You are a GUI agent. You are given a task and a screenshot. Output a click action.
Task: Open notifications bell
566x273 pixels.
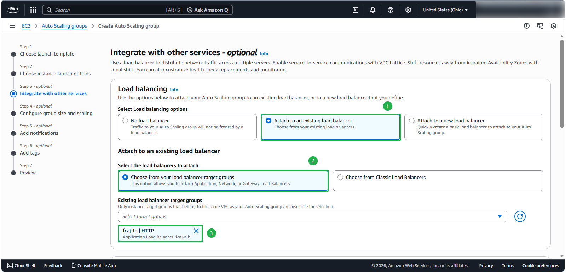[373, 10]
